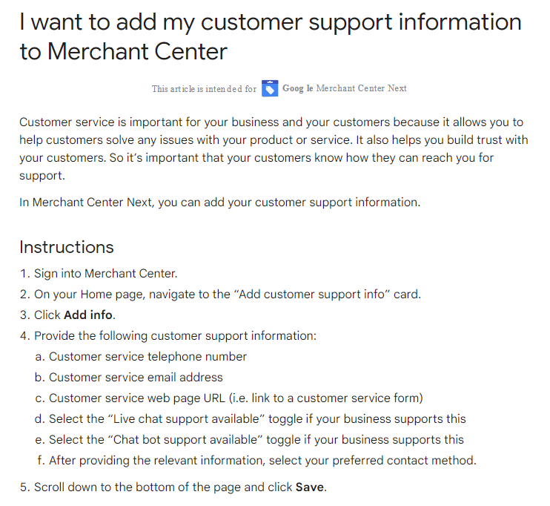
Task: Click the article title heading
Action: [x=271, y=36]
